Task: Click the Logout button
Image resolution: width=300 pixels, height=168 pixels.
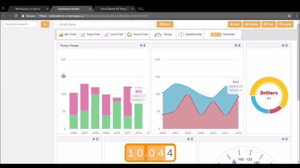Action: point(285,24)
